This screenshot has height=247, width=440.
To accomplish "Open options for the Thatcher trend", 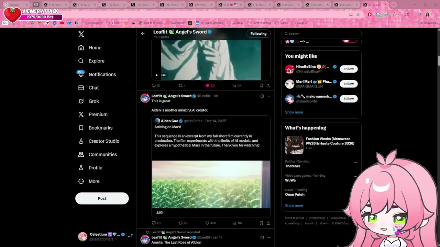I will click(x=355, y=162).
